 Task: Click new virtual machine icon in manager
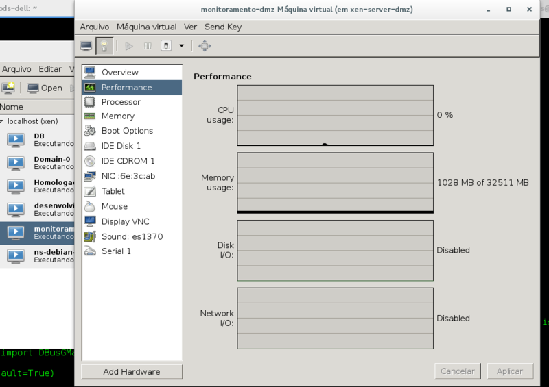tap(8, 88)
